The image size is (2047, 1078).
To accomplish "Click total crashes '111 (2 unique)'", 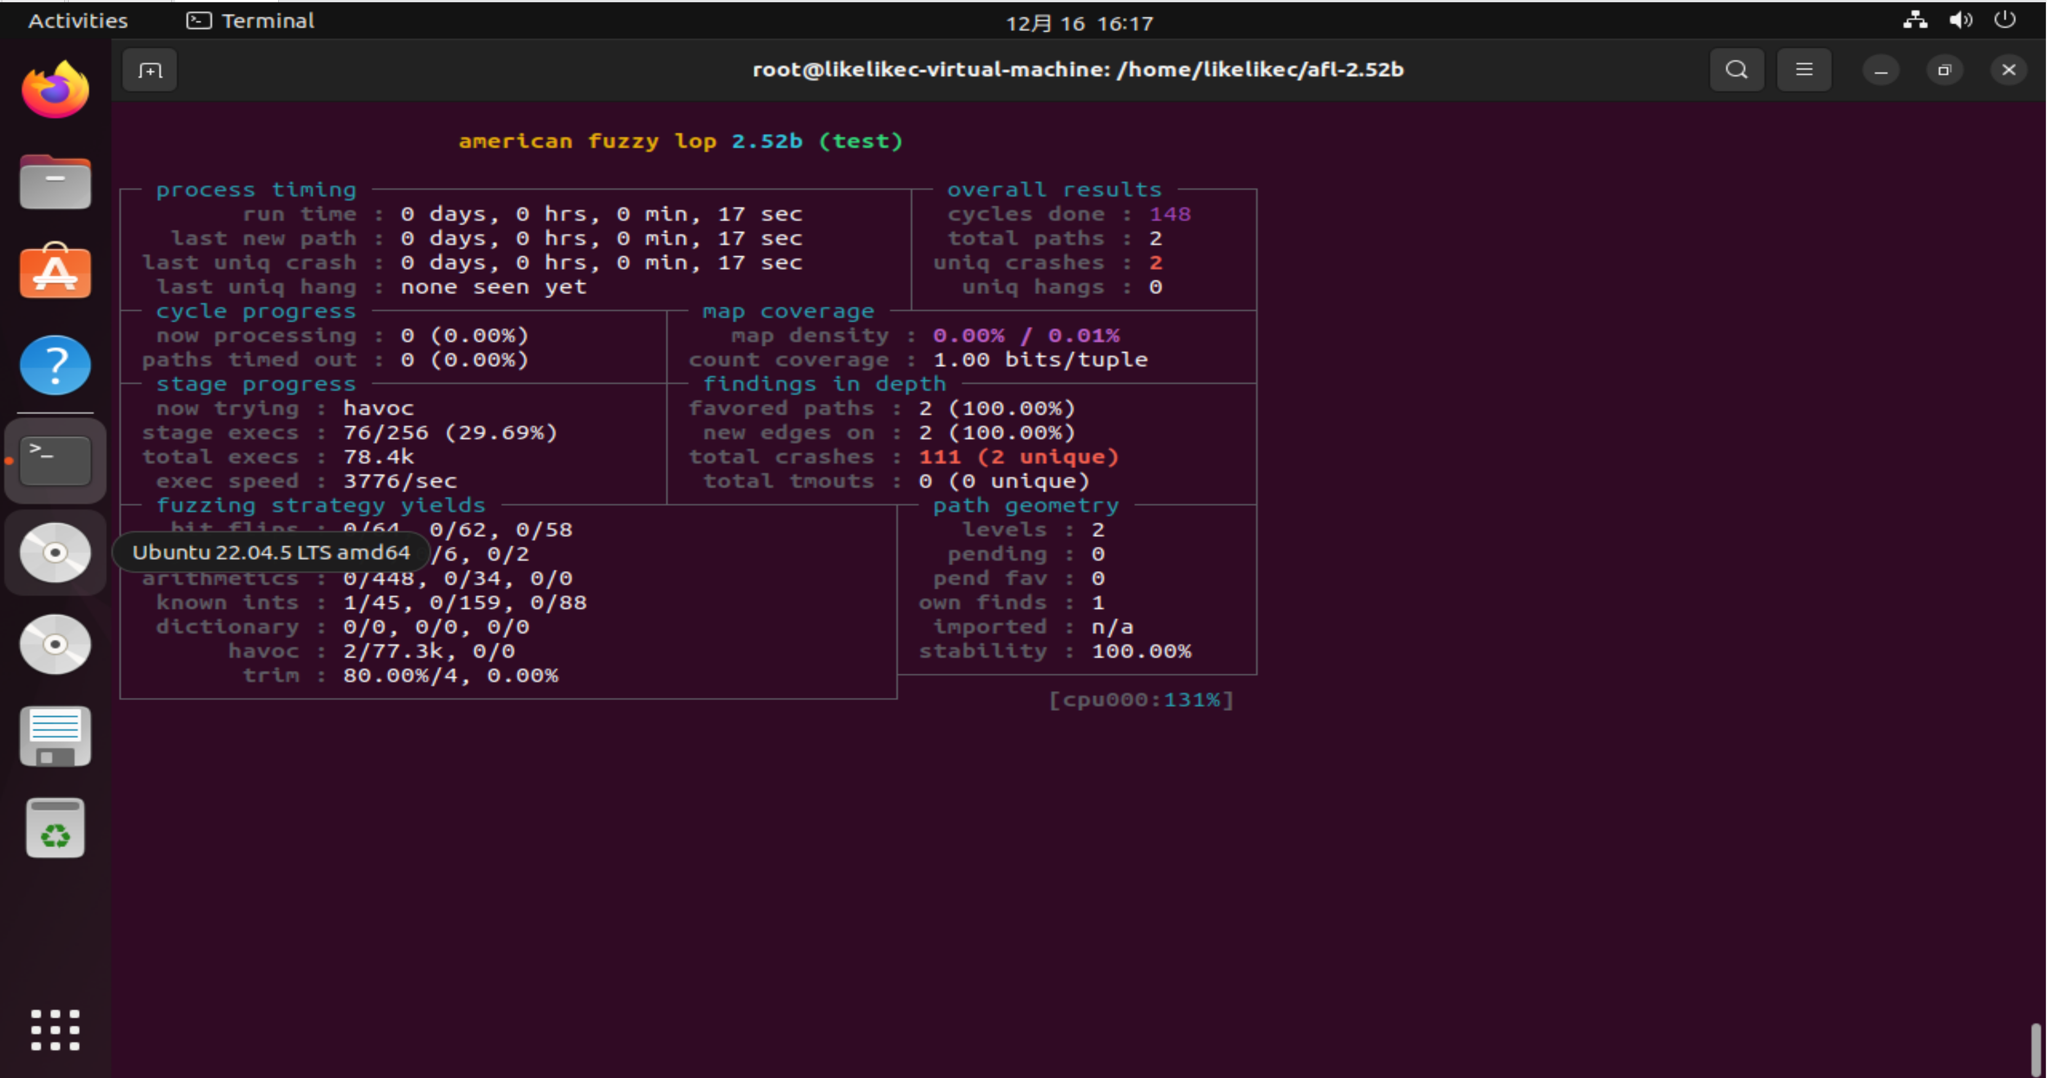I will pos(1019,457).
